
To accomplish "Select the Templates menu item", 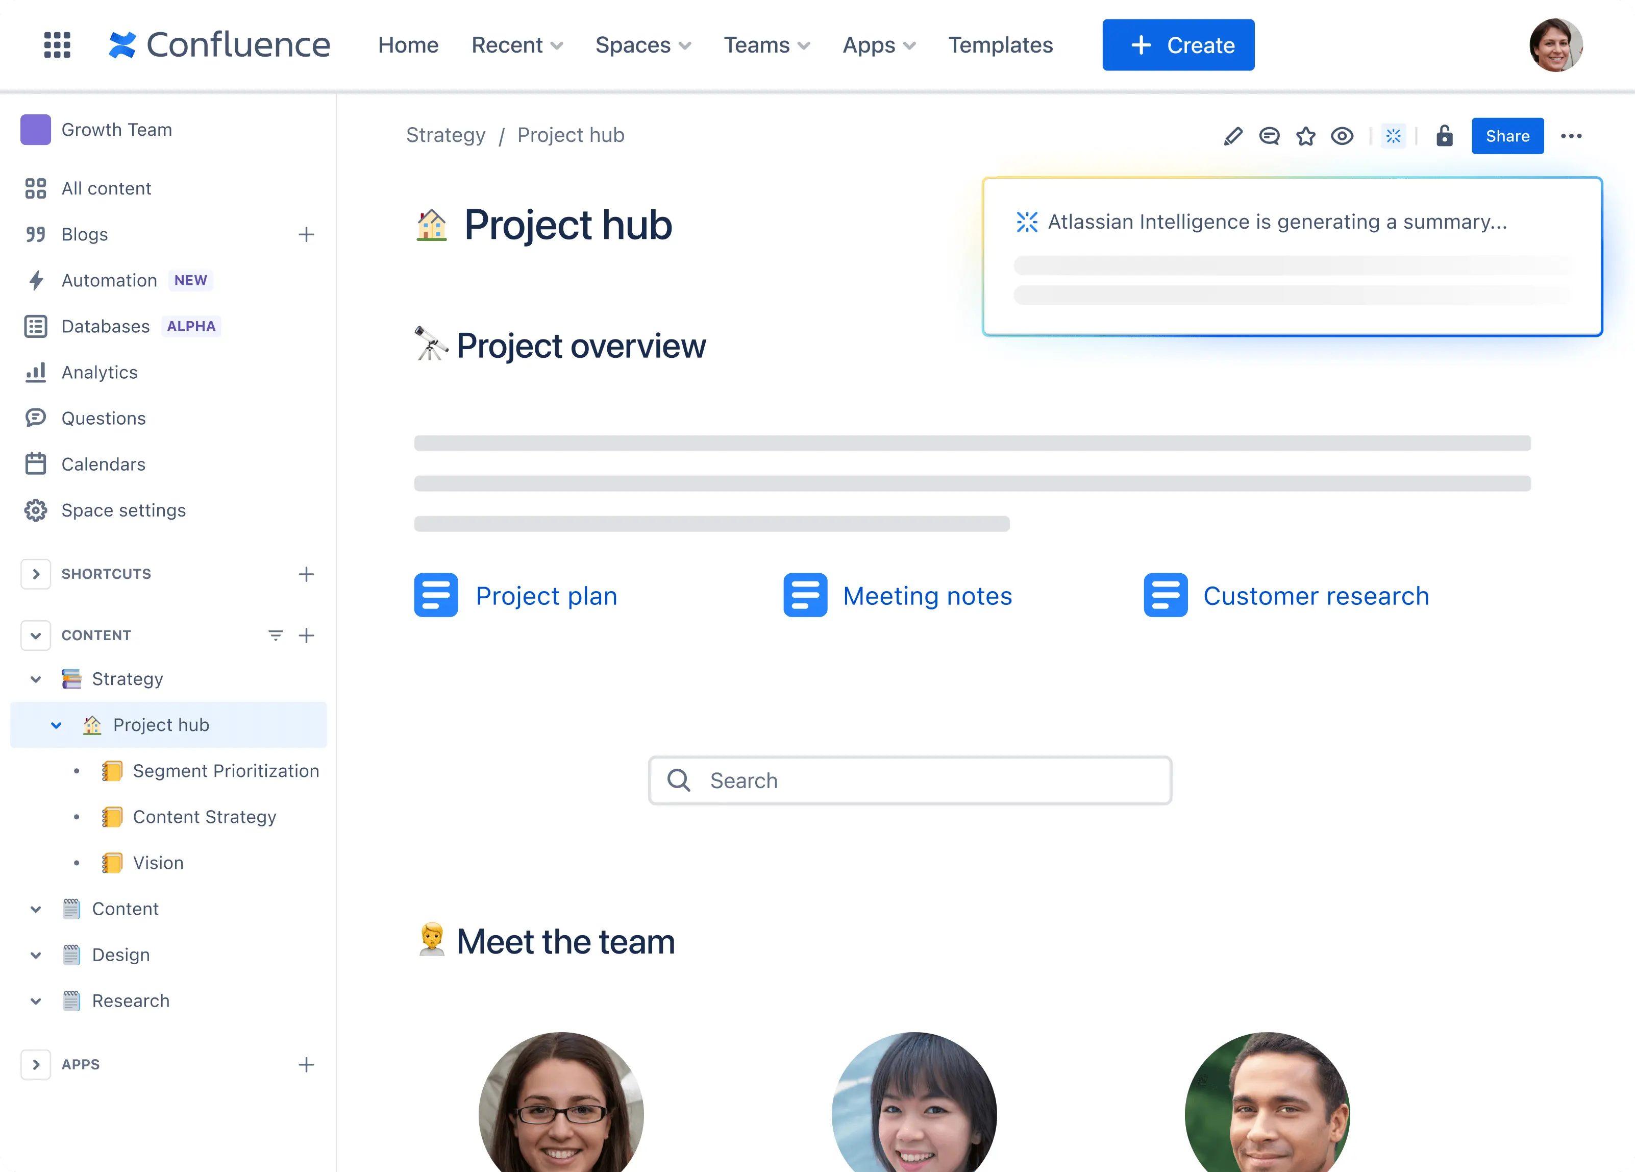I will click(x=1001, y=44).
